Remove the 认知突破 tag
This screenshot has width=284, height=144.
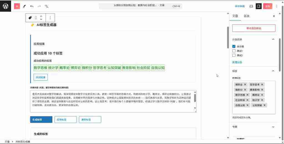point(264,105)
